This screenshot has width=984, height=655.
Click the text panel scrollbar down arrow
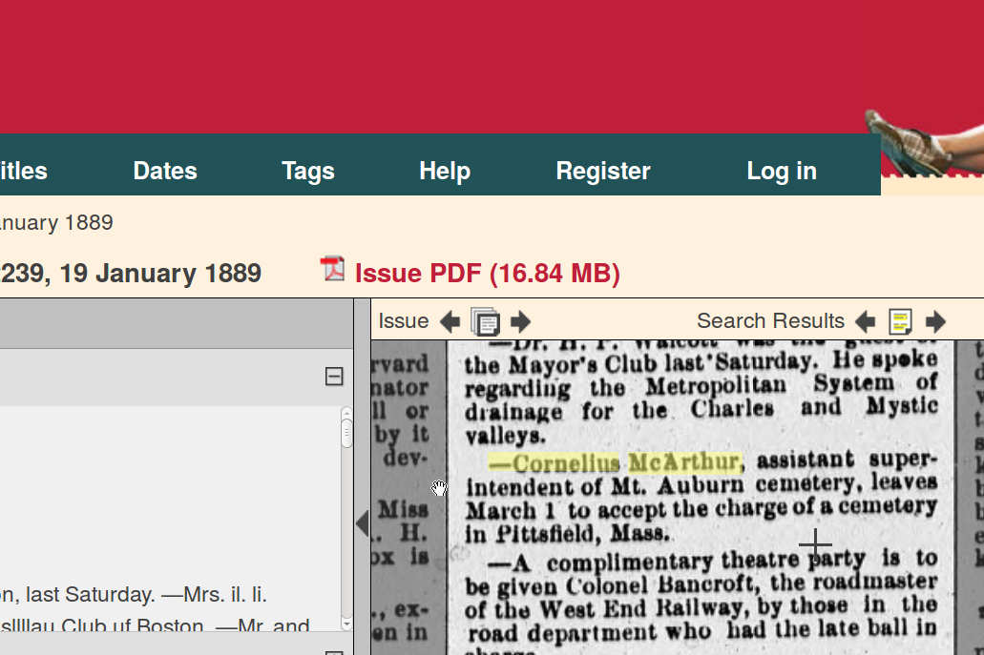(x=346, y=624)
